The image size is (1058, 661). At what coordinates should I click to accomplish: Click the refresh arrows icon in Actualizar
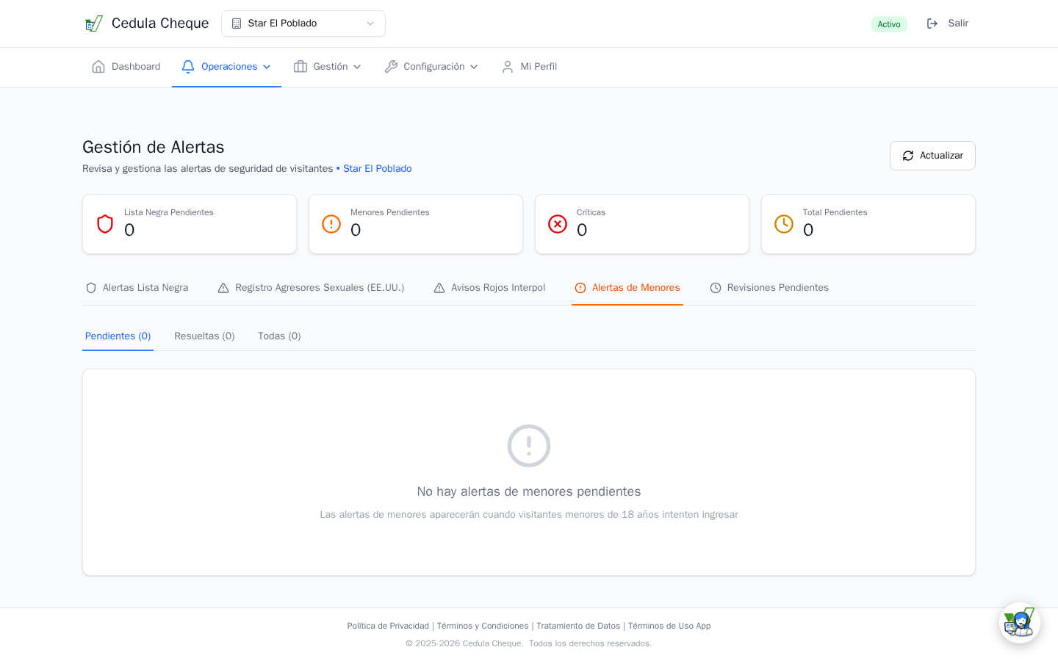(908, 156)
